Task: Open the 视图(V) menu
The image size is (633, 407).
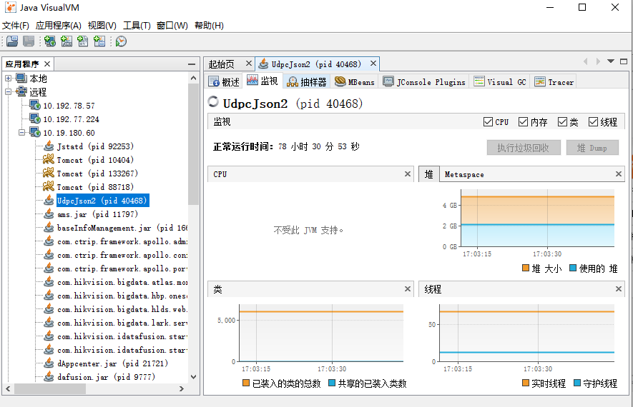Action: click(x=102, y=26)
